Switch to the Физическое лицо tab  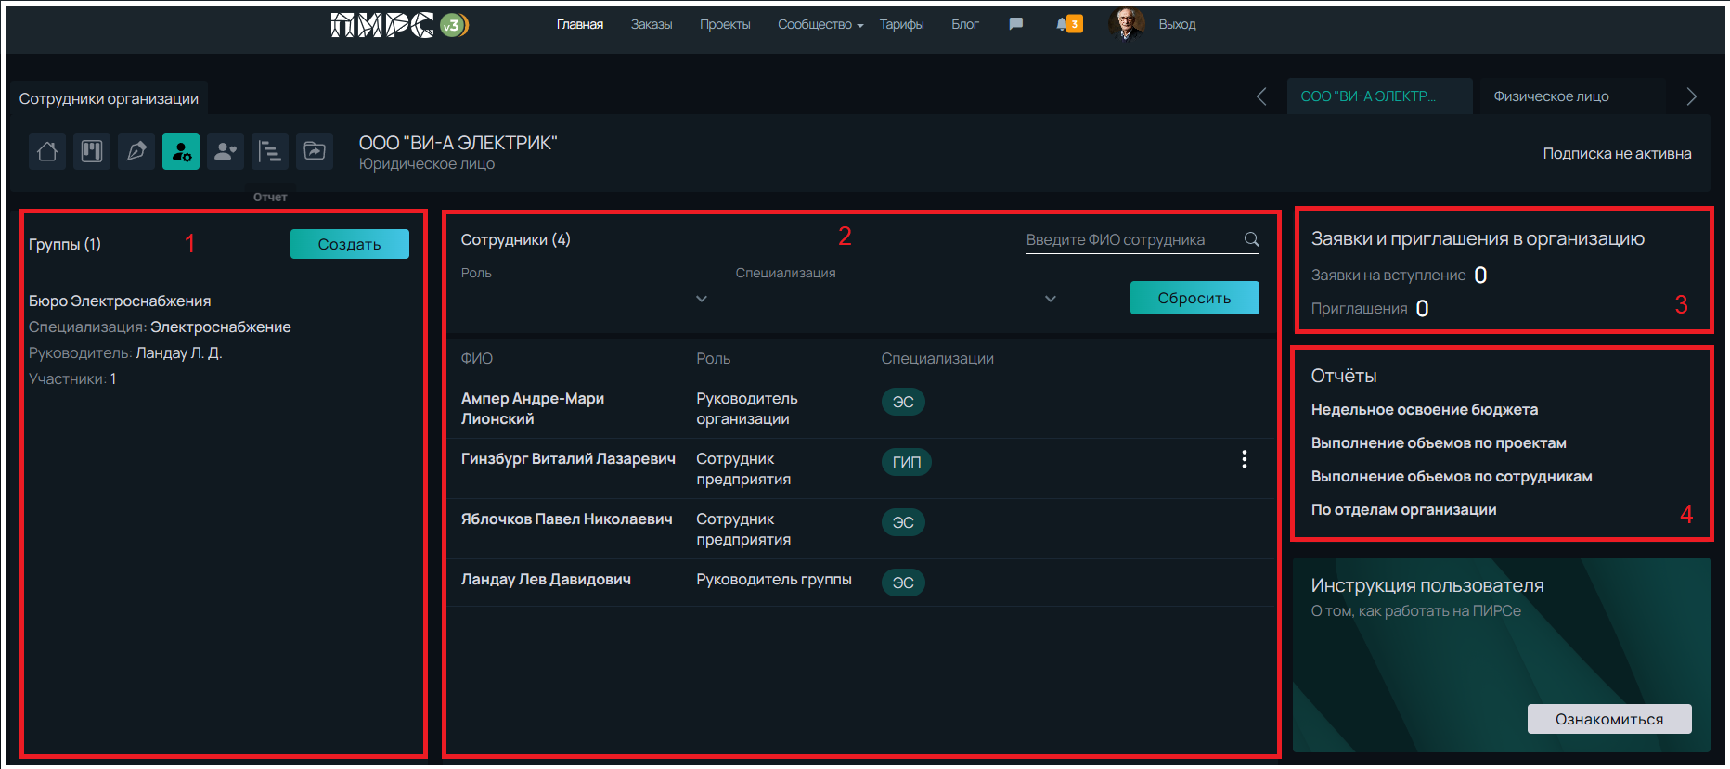pyautogui.click(x=1551, y=96)
